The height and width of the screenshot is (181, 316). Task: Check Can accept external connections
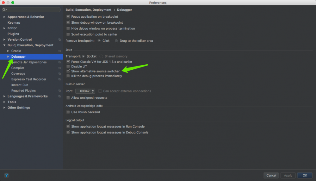pyautogui.click(x=100, y=91)
